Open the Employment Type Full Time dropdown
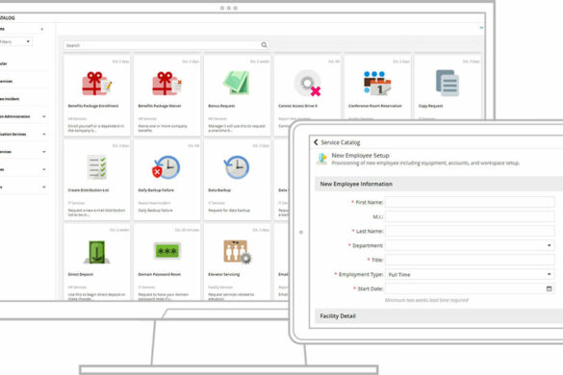Image resolution: width=563 pixels, height=375 pixels. tap(470, 274)
